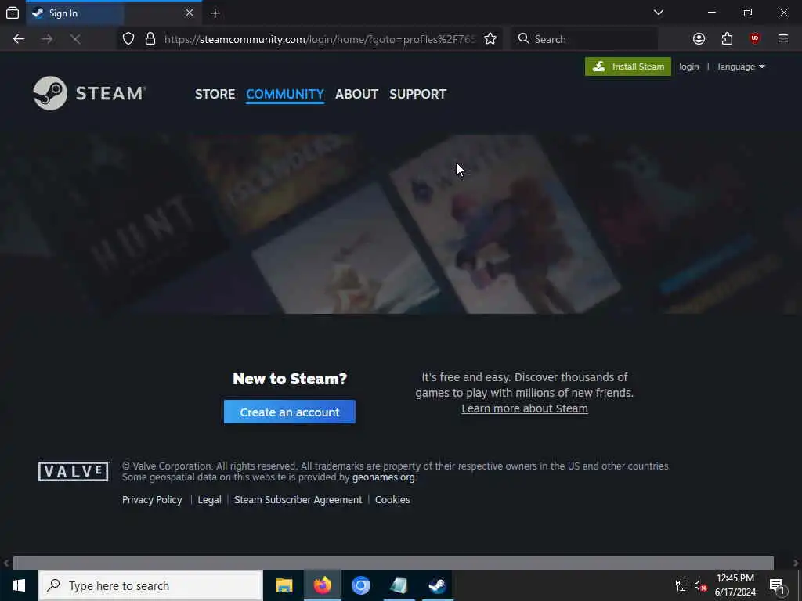This screenshot has height=601, width=802.
Task: Open Firefox application hamburger menu
Action: tap(783, 39)
